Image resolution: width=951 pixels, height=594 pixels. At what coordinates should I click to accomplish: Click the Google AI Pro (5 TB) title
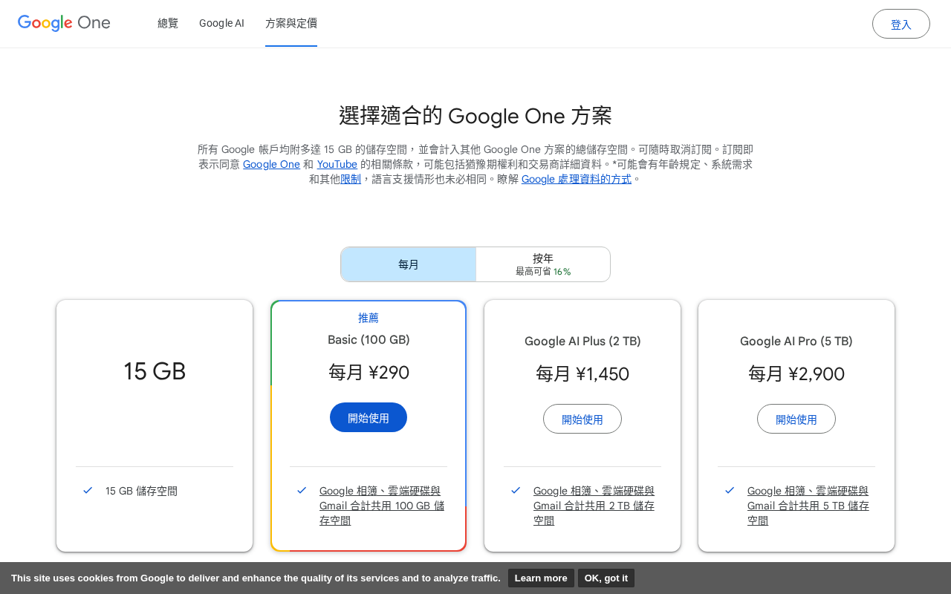796,341
